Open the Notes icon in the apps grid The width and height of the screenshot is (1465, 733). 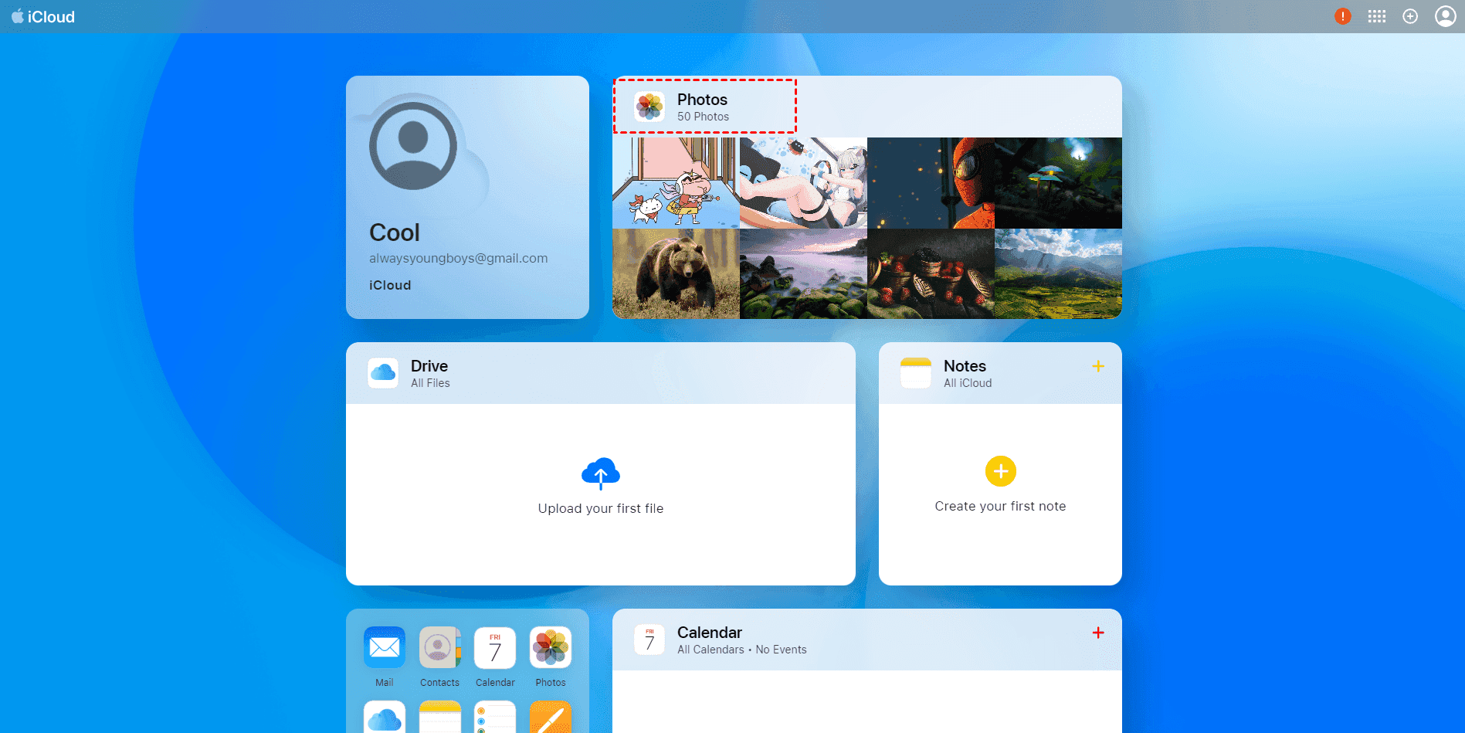440,717
